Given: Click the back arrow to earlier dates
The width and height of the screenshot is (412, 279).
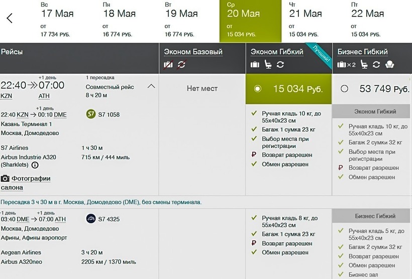Looking at the screenshot, I should click(10, 19).
